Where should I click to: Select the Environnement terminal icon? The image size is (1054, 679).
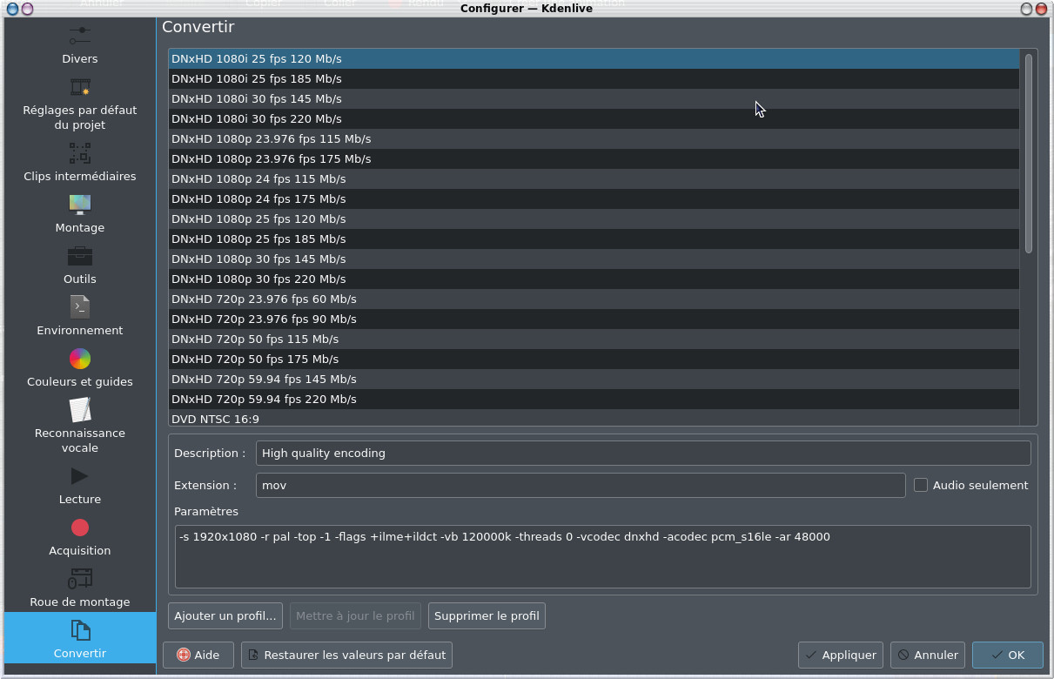coord(80,307)
